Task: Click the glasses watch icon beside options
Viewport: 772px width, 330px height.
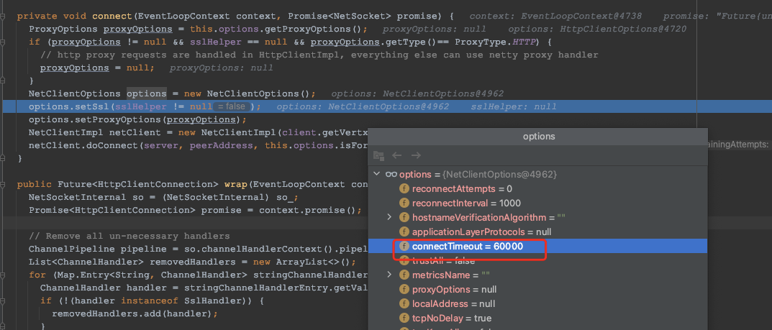Action: (x=391, y=174)
